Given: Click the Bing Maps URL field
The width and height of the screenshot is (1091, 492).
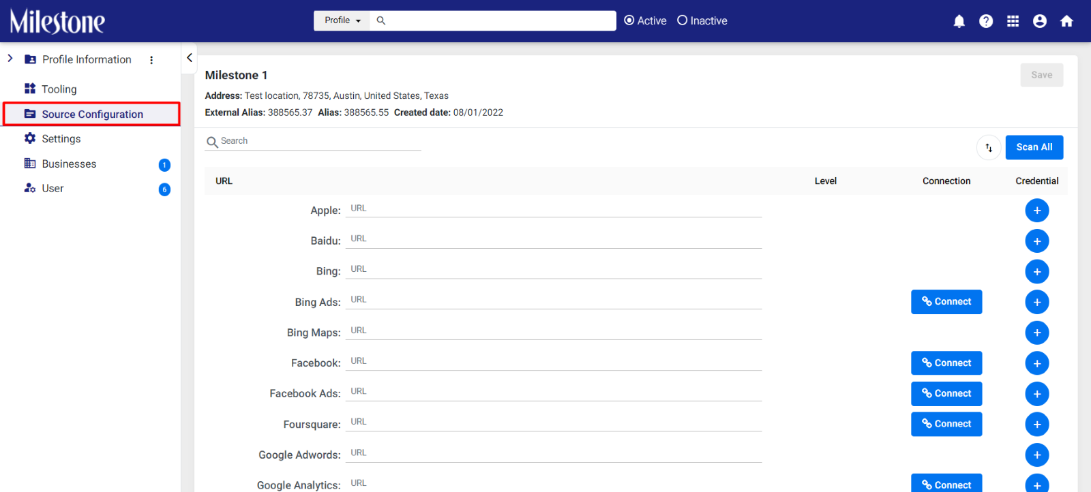Looking at the screenshot, I should click(x=554, y=330).
